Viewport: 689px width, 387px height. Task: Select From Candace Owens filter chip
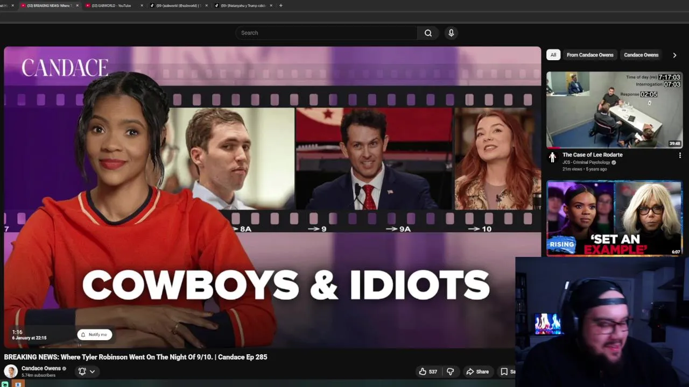coord(590,55)
